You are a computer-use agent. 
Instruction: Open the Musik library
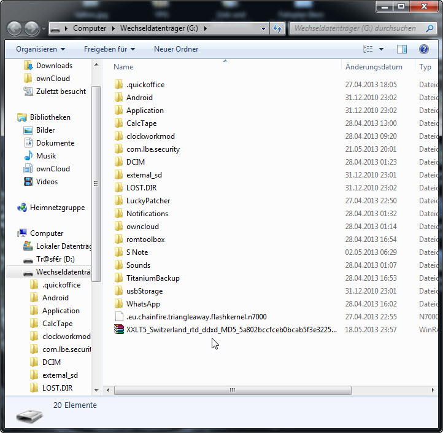click(x=46, y=156)
